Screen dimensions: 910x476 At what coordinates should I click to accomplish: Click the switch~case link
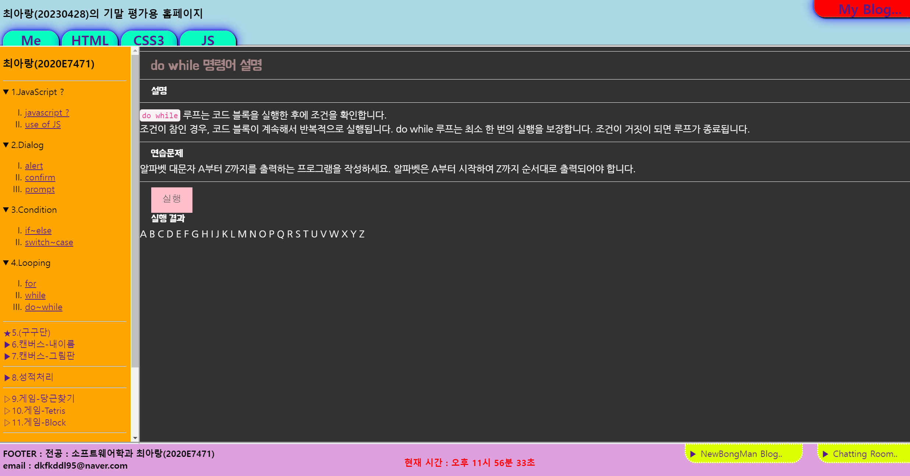49,242
